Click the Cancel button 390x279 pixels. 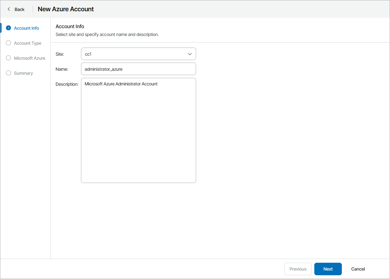click(358, 269)
